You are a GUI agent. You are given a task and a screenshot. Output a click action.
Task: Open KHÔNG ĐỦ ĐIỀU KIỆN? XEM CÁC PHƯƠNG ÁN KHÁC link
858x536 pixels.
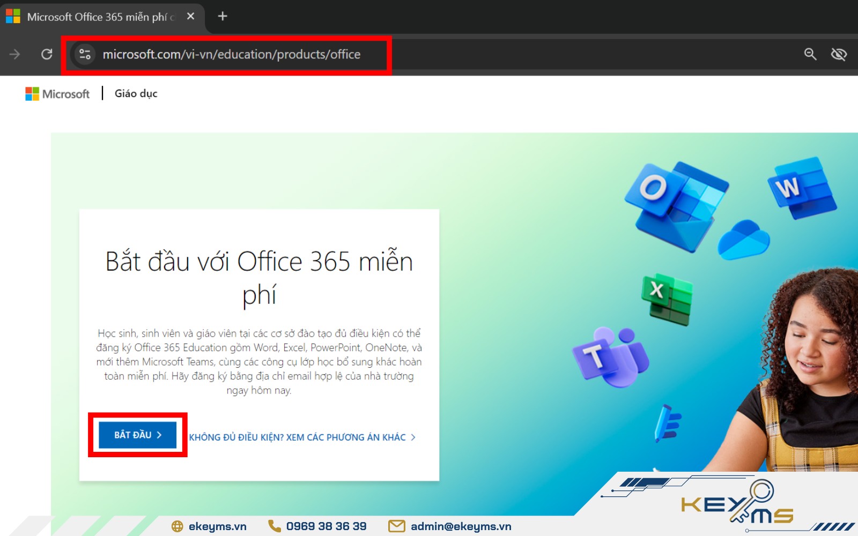(x=302, y=437)
